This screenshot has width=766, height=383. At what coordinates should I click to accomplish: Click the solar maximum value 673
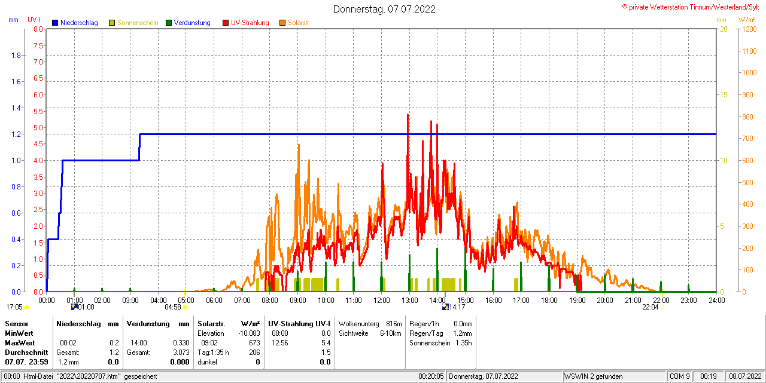tap(254, 343)
